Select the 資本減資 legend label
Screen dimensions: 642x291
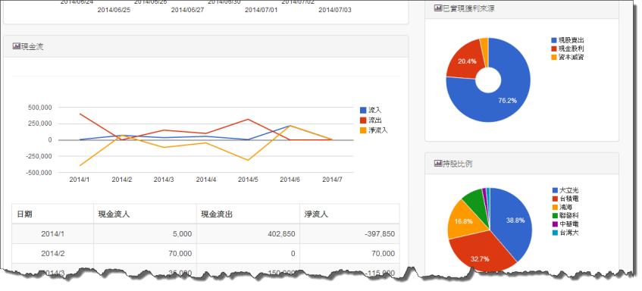click(x=572, y=58)
